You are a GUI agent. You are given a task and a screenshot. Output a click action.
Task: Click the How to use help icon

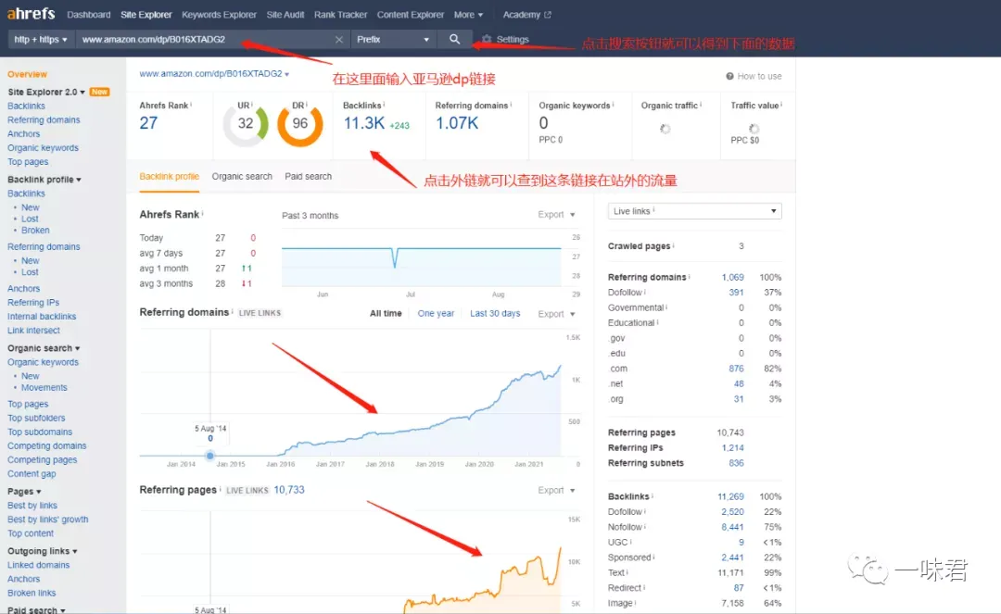(x=729, y=77)
